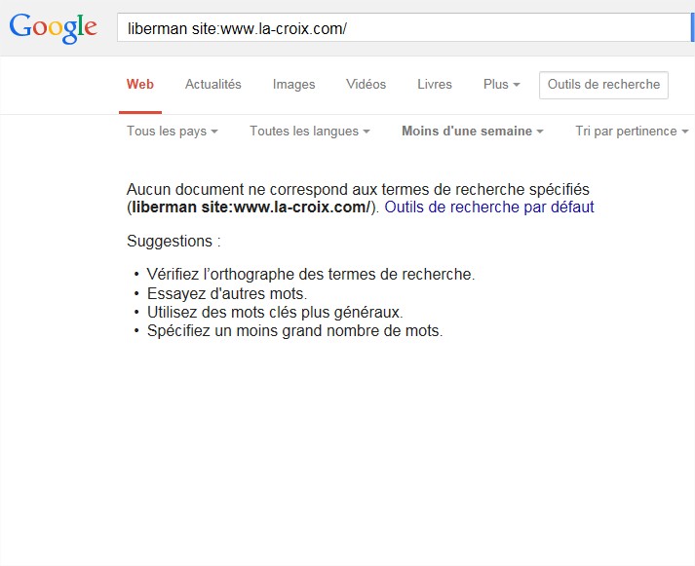
Task: Open the Tous les pays filter
Action: click(173, 132)
